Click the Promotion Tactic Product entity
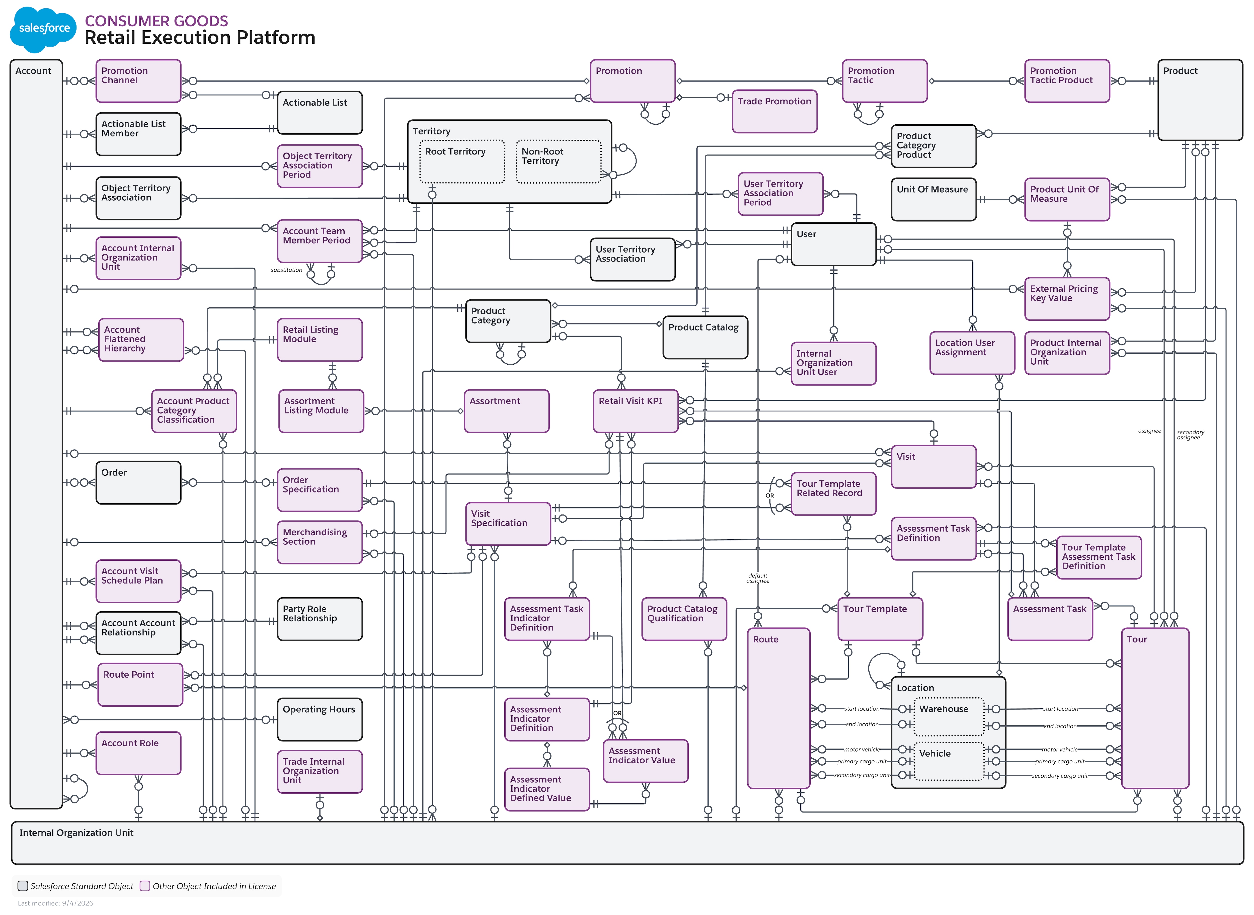This screenshot has width=1254, height=915. point(1067,81)
